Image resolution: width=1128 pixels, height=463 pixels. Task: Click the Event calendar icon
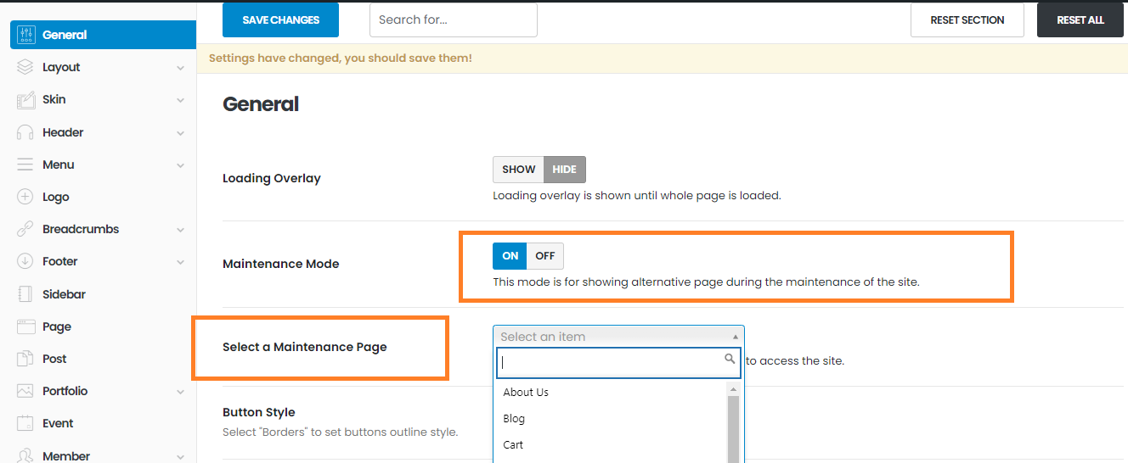pos(25,423)
